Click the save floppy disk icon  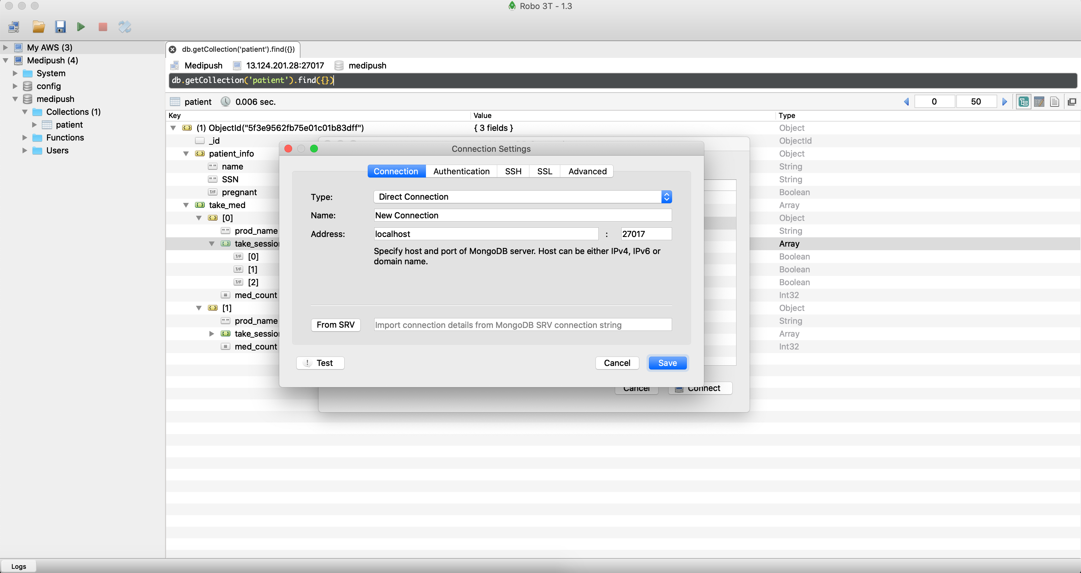point(60,27)
